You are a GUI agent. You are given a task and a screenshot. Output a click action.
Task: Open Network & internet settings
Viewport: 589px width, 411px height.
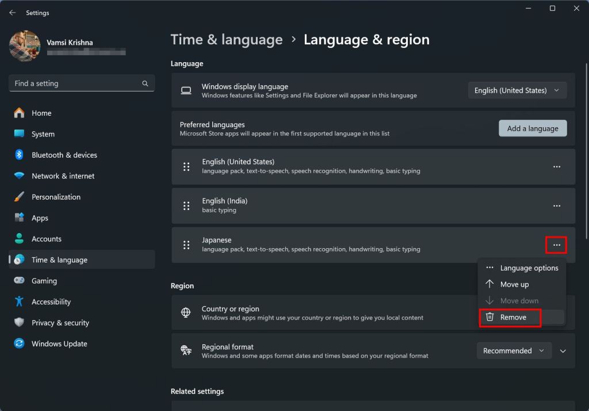coord(82,176)
